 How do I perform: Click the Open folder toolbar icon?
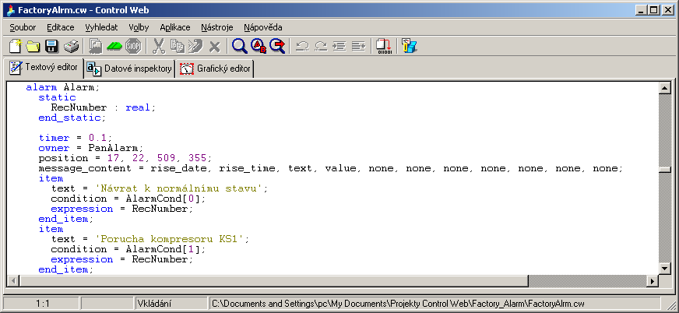click(x=33, y=46)
